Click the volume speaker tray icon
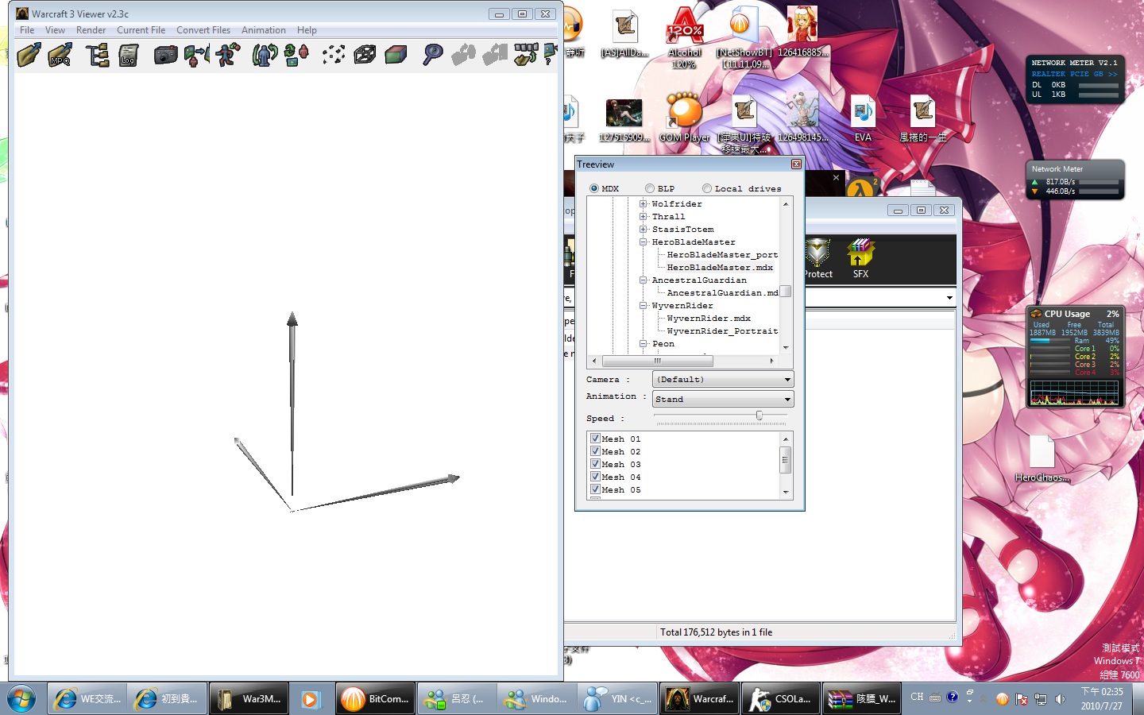Image resolution: width=1144 pixels, height=715 pixels. [x=1060, y=699]
